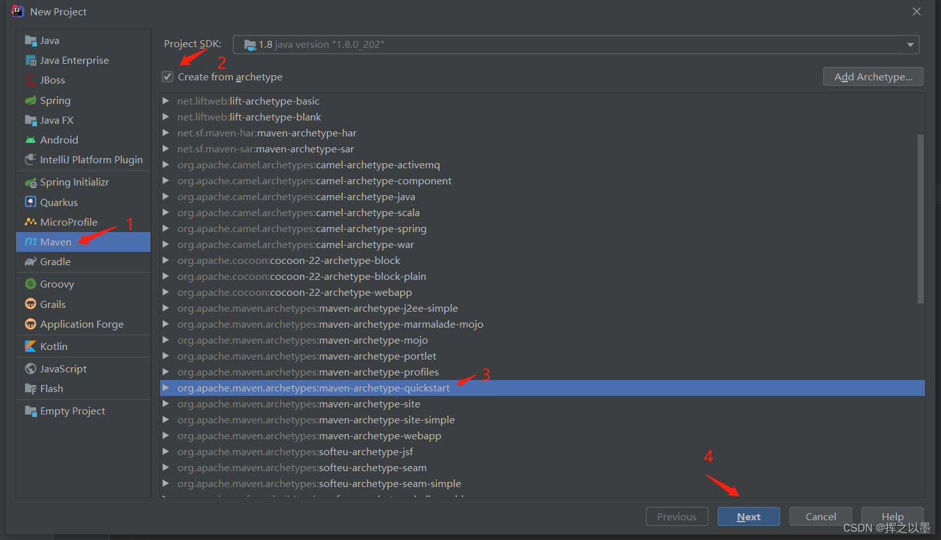Click the Gradle elephant icon

point(31,261)
